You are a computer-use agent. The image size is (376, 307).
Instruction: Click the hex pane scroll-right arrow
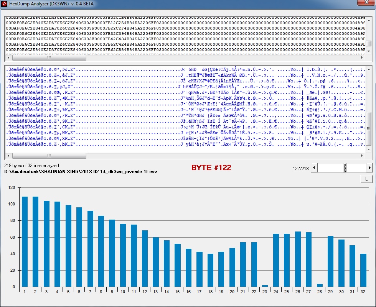coord(362,57)
